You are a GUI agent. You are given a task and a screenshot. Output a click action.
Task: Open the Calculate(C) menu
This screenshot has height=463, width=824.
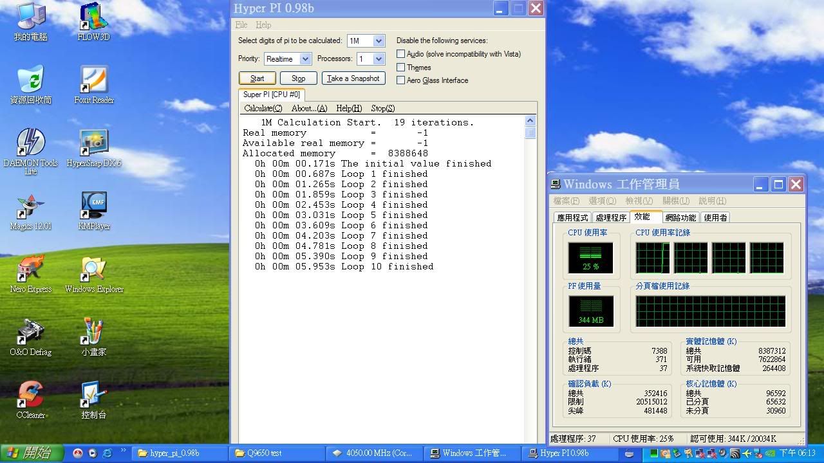tap(263, 108)
